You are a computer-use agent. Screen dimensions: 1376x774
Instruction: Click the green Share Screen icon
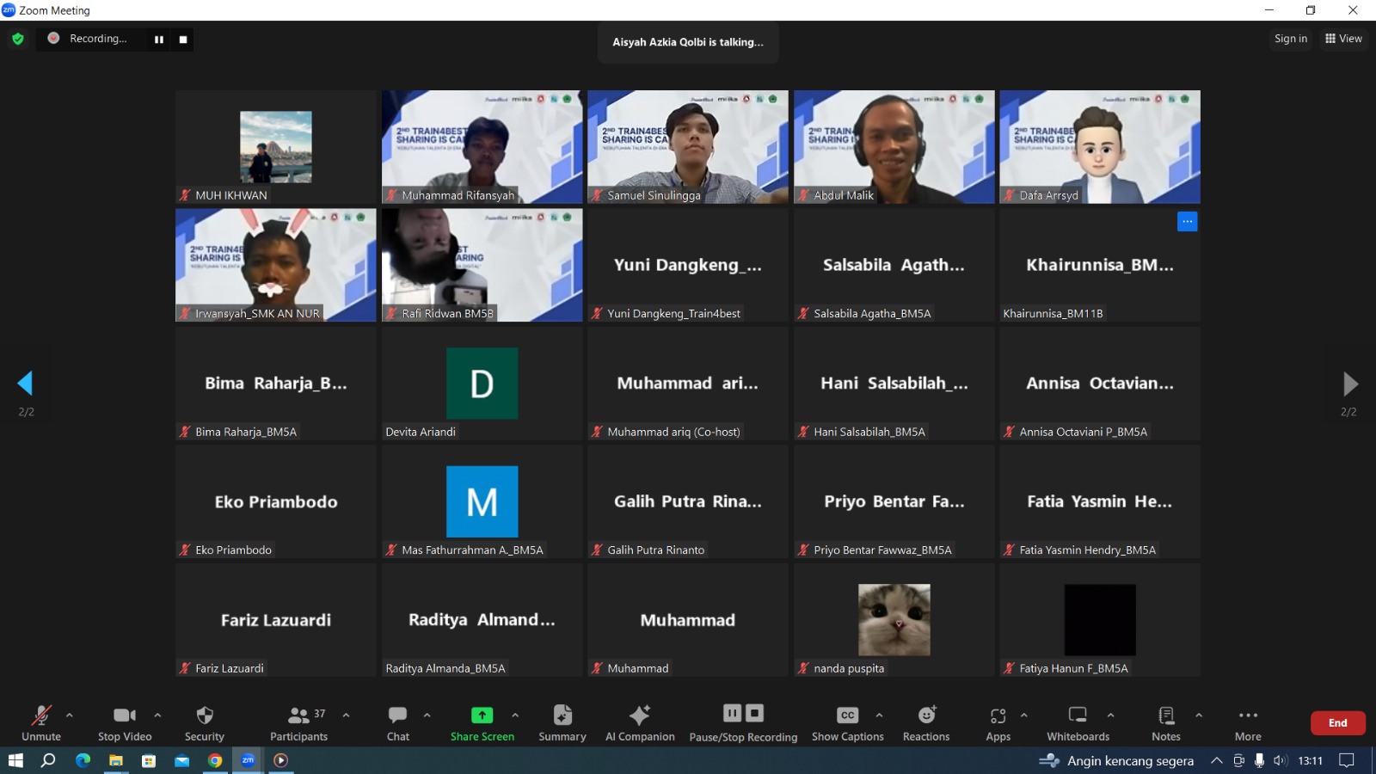click(482, 715)
